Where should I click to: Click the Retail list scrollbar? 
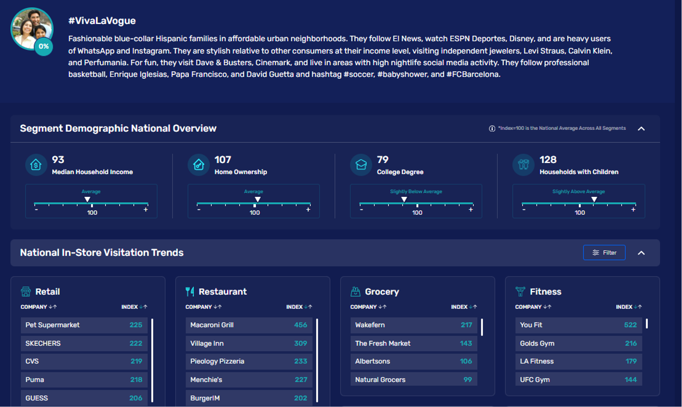152,361
